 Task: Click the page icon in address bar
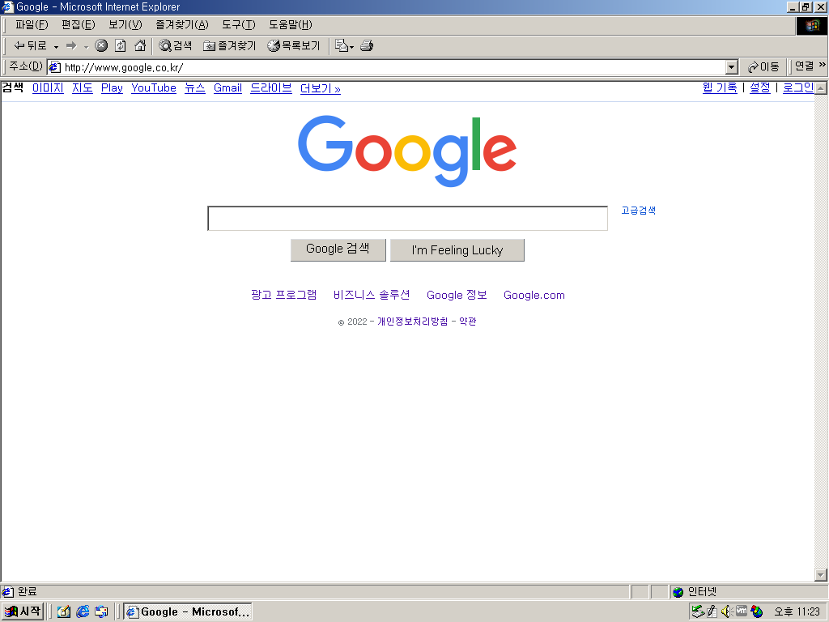(x=55, y=67)
